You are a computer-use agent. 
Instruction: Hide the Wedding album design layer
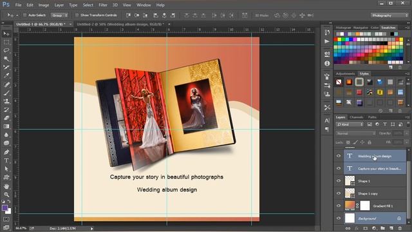coord(339,156)
